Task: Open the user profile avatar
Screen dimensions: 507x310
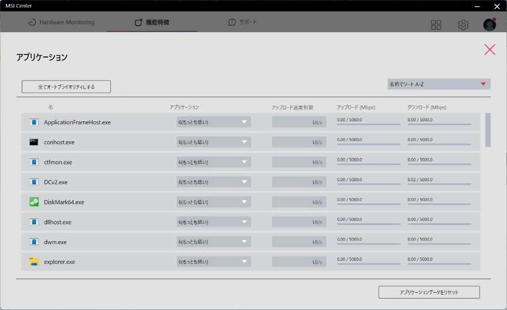Action: [x=490, y=25]
